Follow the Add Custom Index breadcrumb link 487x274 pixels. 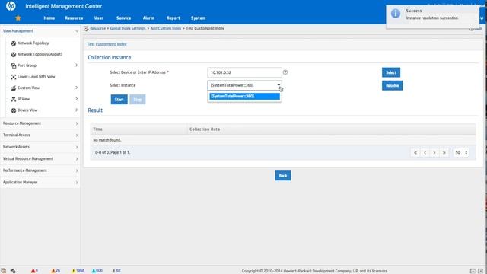(x=166, y=29)
